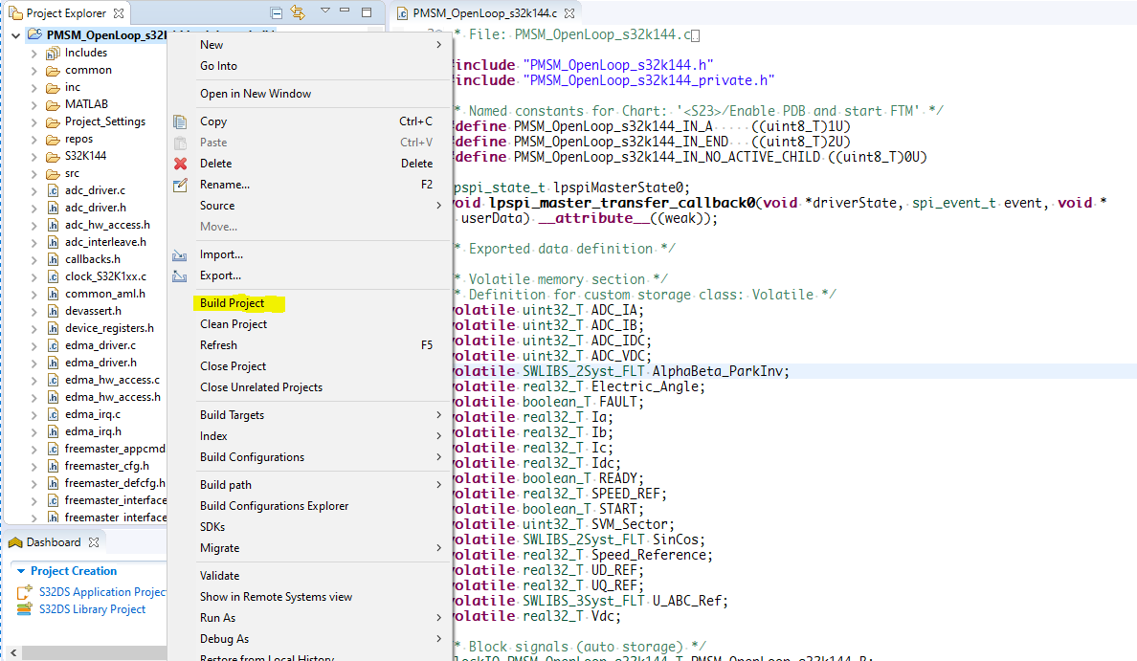Click the gold chevrons icon on the Dashboard tab
1137x661 pixels.
pos(15,542)
